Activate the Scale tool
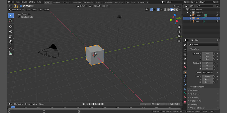The width and height of the screenshot is (227, 113). [x=11, y=37]
